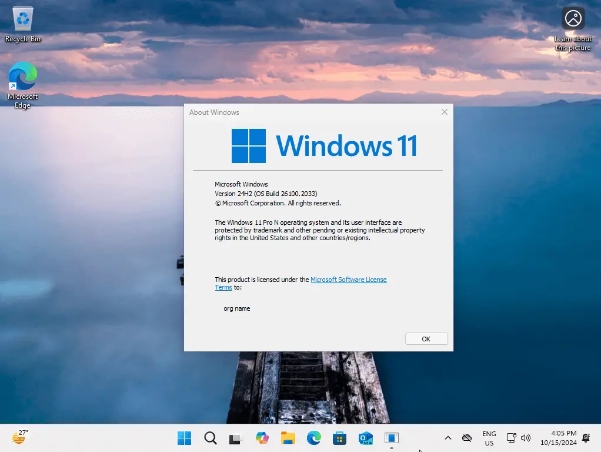
Task: Click the About Windows title bar text
Action: 214,112
